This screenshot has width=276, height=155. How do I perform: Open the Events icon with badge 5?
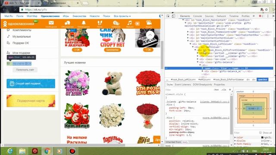pyautogui.click(x=116, y=23)
